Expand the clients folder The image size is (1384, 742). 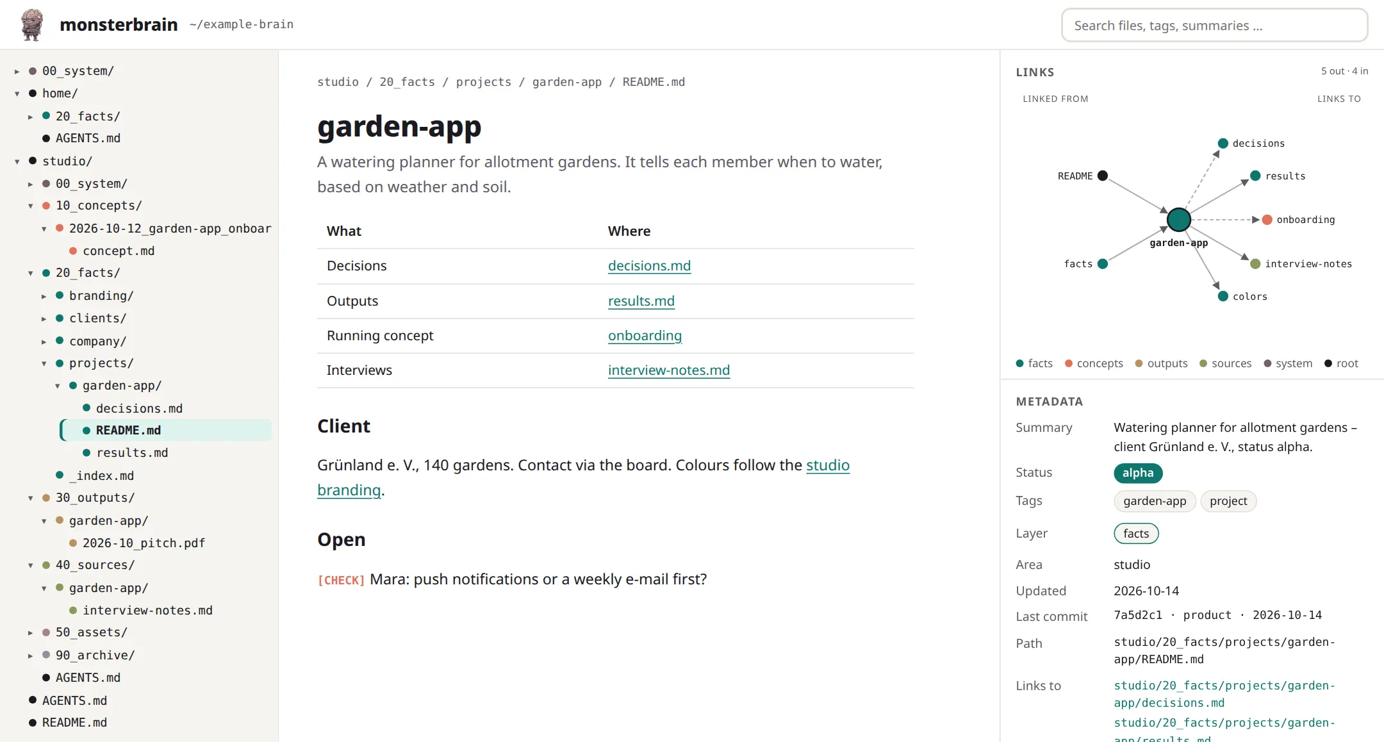[44, 318]
